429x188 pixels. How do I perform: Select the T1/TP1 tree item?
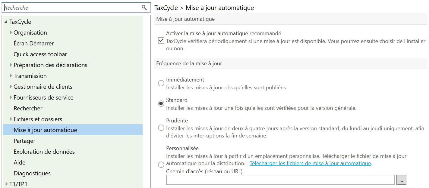point(18,184)
